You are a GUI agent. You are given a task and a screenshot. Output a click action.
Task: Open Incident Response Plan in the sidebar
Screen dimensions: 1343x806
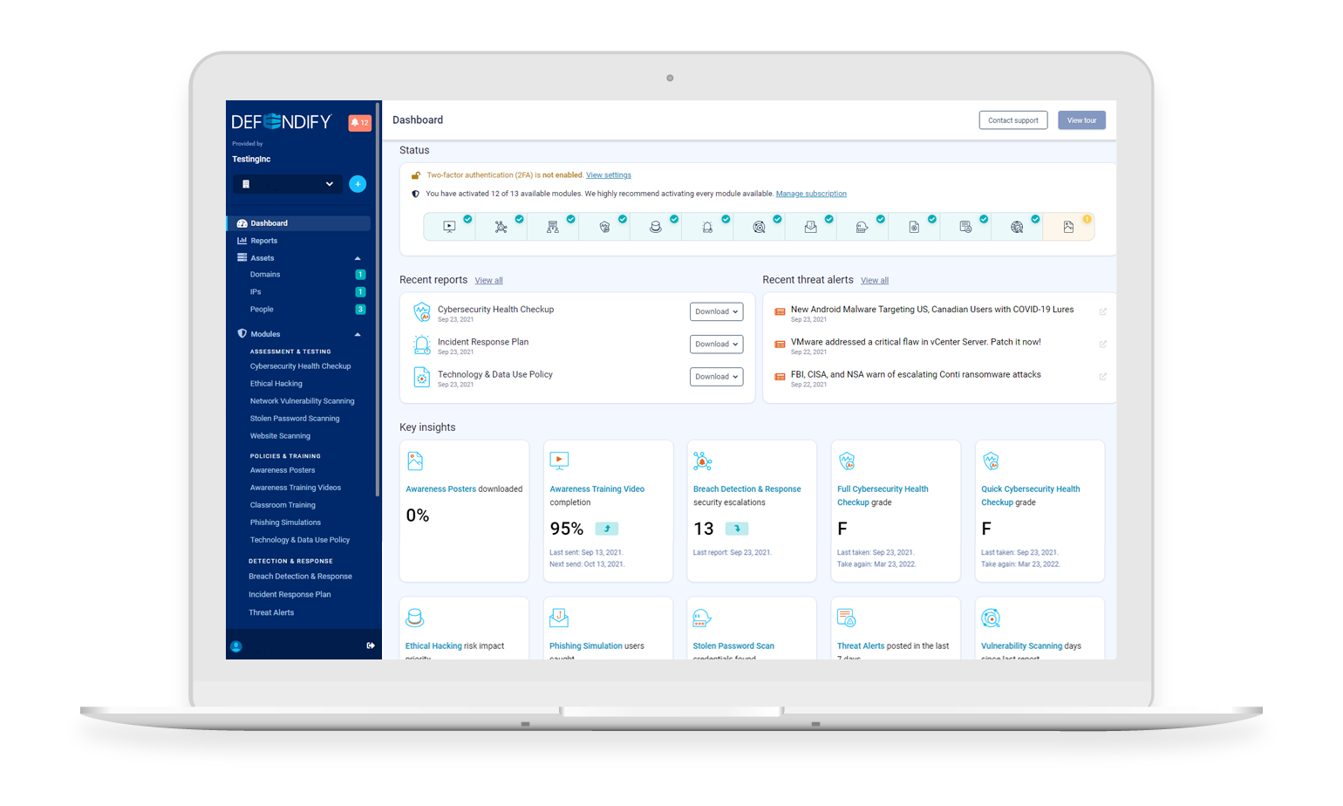tap(290, 595)
